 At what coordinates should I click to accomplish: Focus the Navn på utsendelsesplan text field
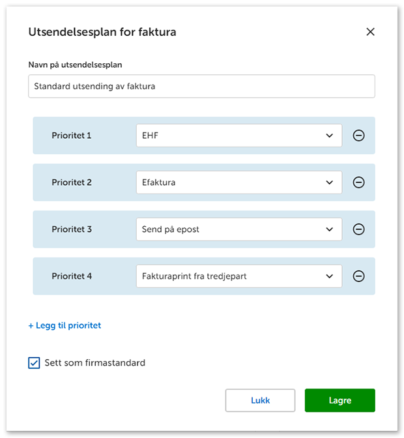[201, 86]
